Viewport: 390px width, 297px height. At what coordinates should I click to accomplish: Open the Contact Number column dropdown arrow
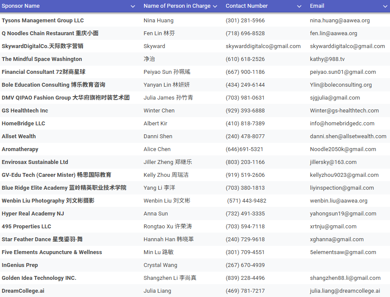299,6
